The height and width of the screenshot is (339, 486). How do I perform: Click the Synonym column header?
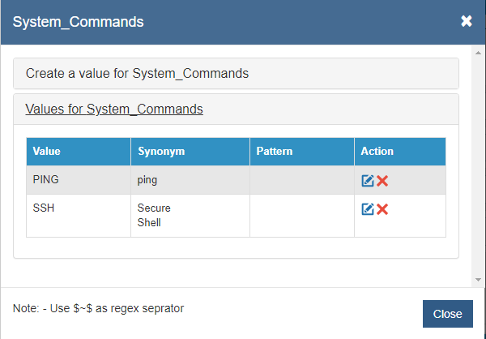click(161, 152)
